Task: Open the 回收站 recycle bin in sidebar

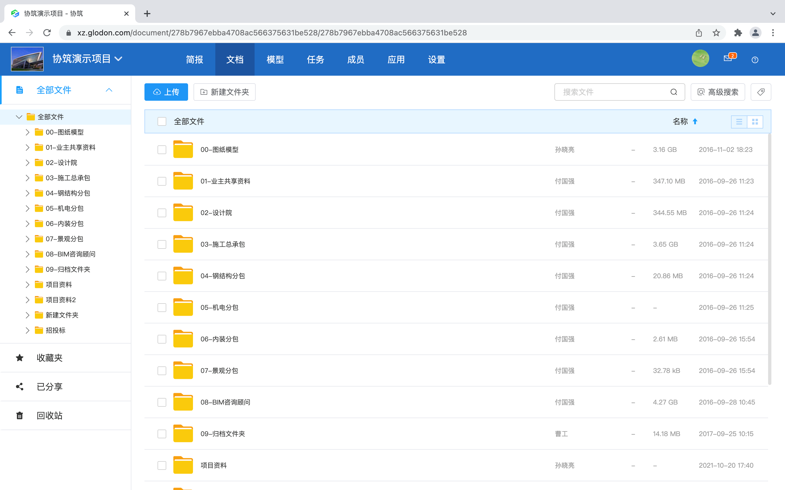Action: (x=49, y=415)
